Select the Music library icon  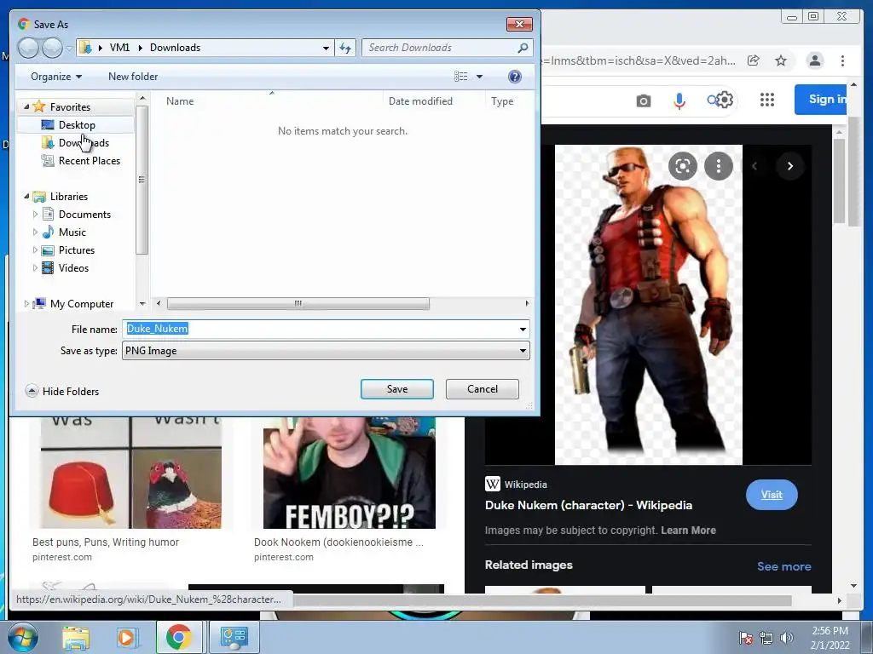(49, 232)
